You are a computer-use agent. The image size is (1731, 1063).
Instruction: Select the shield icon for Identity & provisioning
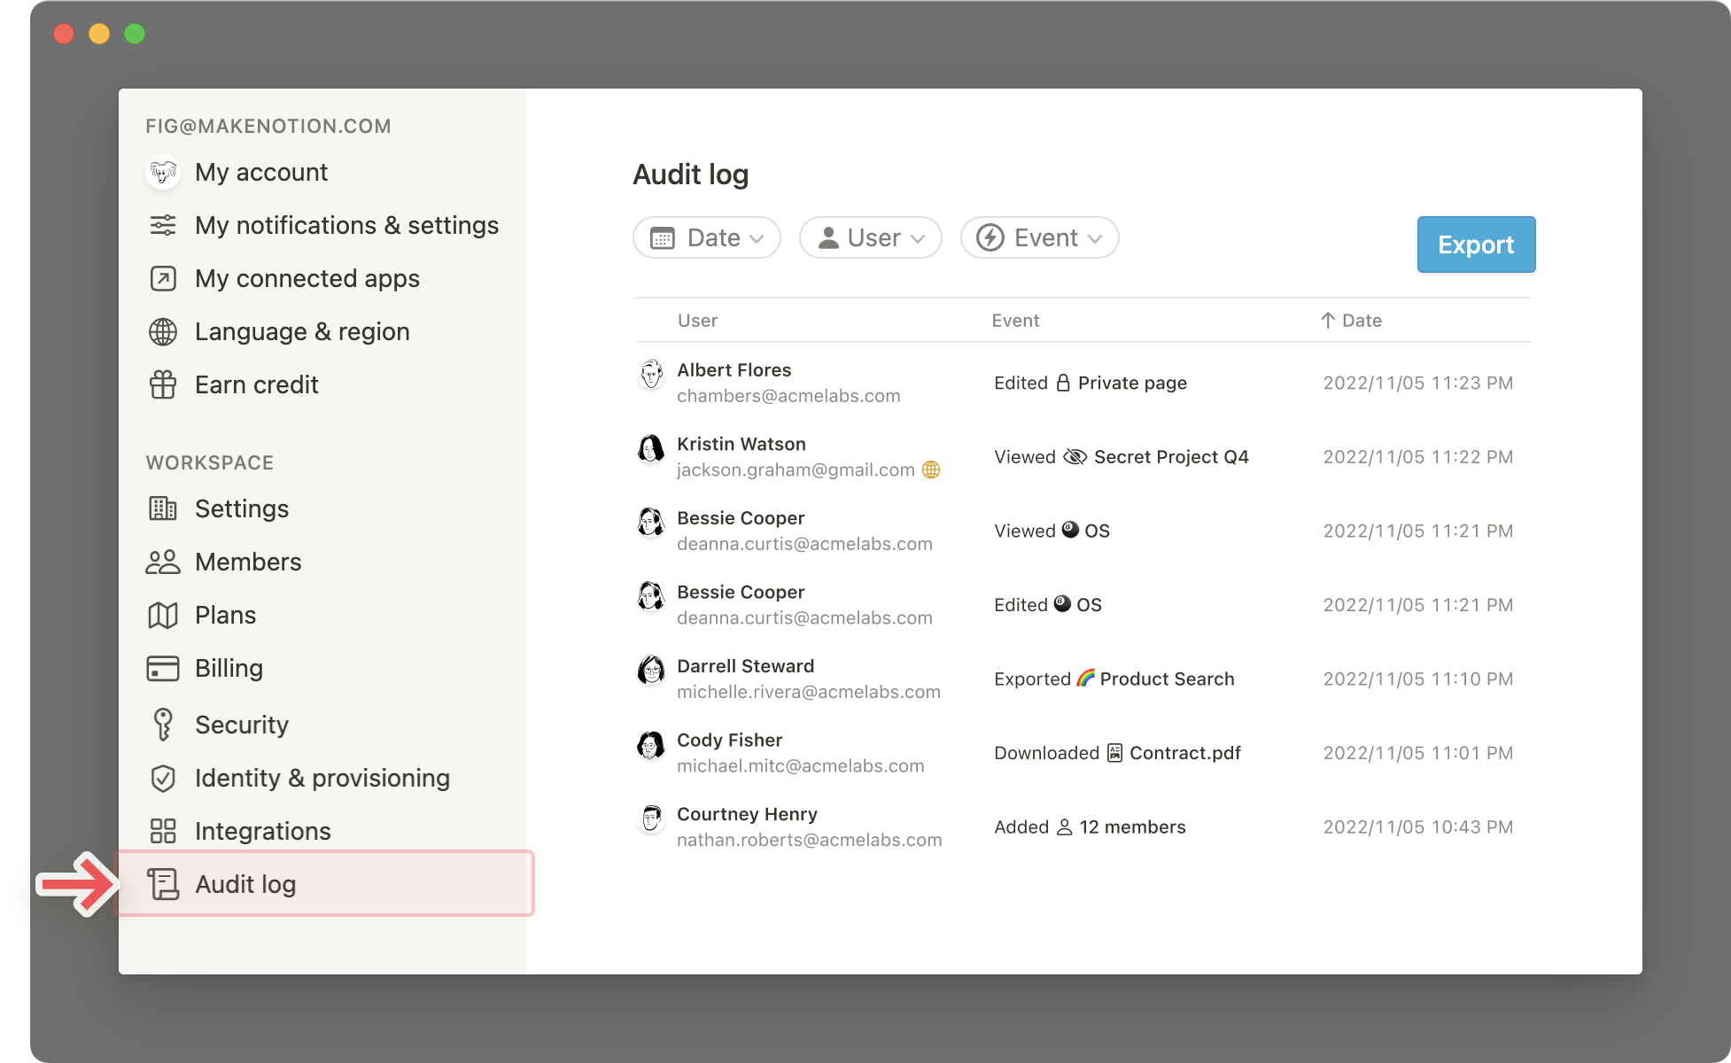[165, 778]
